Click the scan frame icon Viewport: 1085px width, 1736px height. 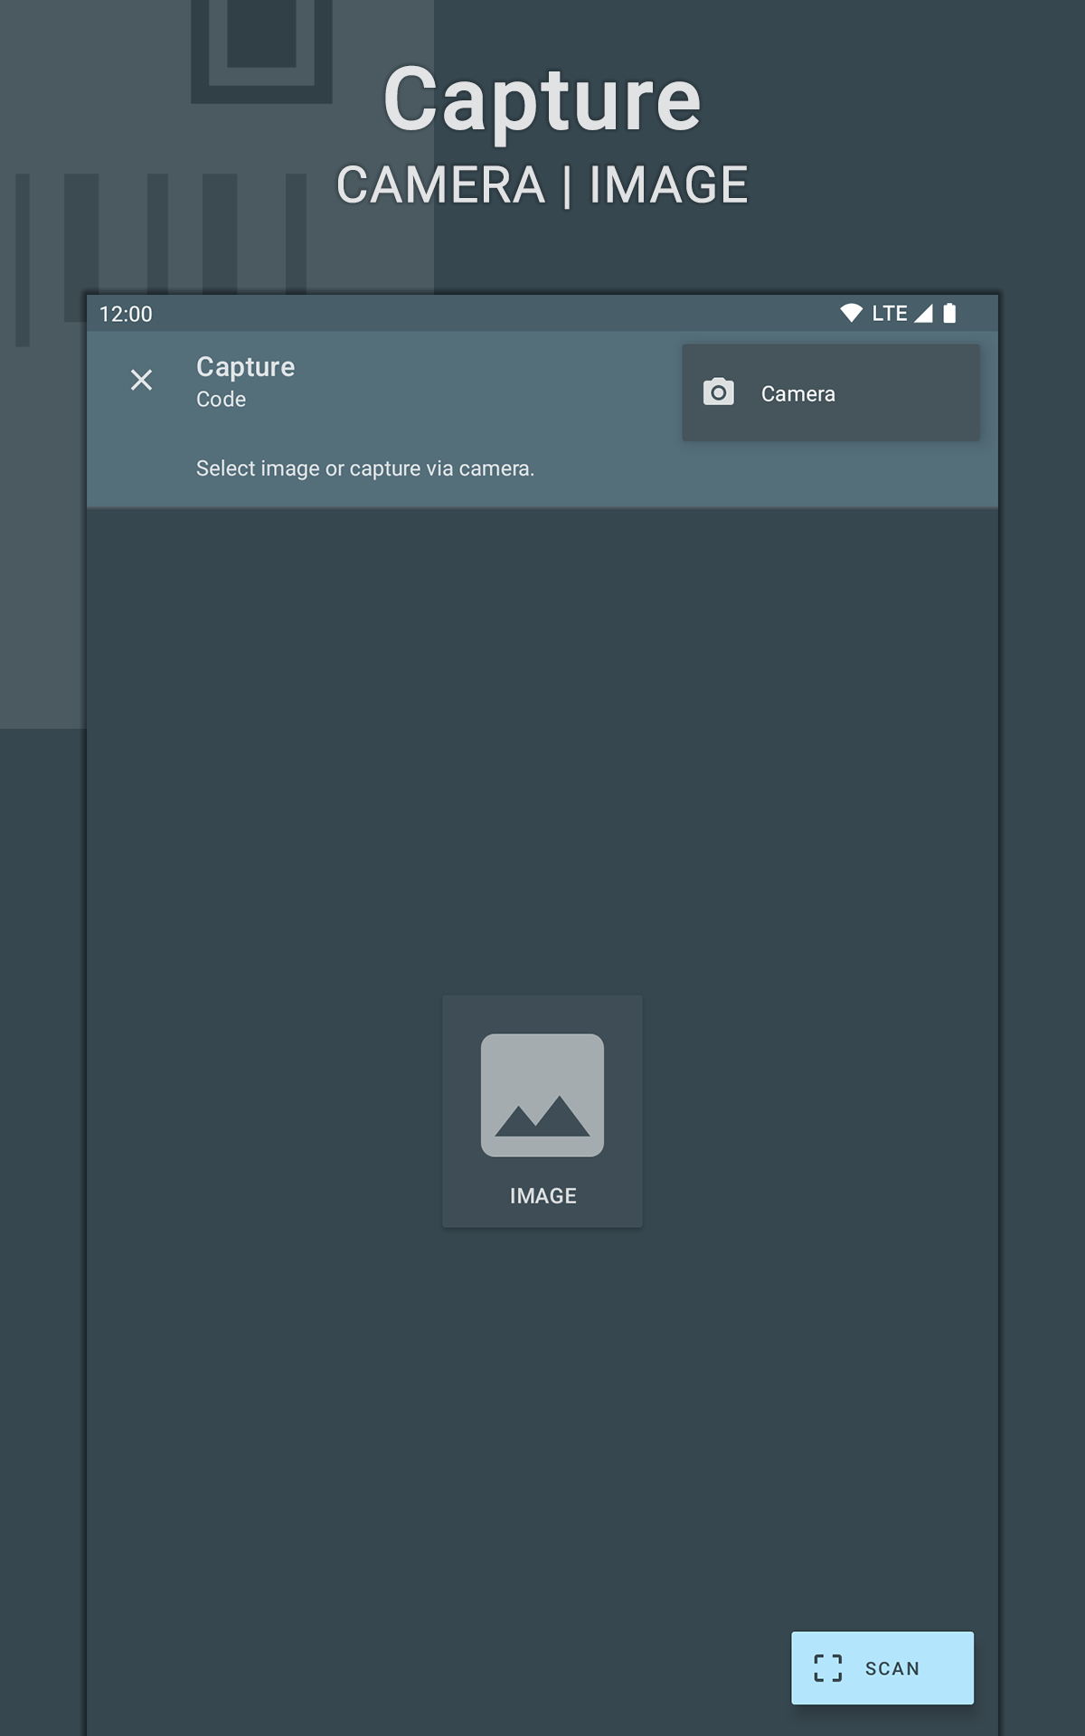click(828, 1668)
